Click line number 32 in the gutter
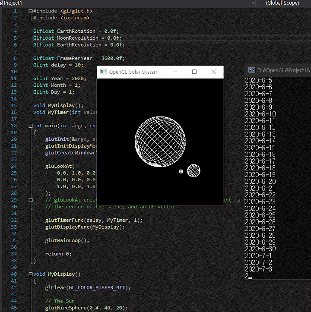311x312 pixels. click(14, 220)
